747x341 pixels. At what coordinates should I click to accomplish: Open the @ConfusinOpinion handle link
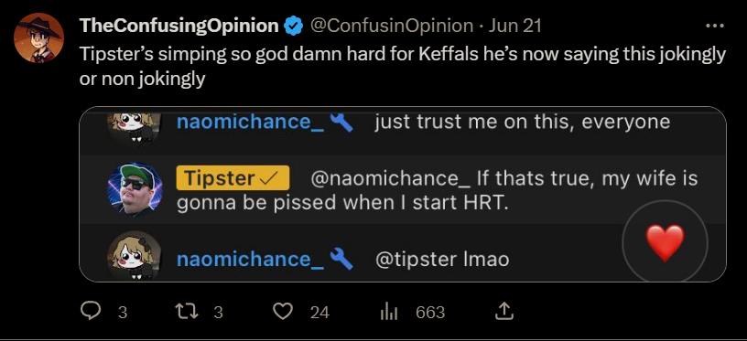point(392,26)
